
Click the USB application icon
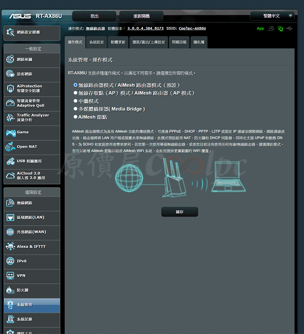(x=10, y=161)
